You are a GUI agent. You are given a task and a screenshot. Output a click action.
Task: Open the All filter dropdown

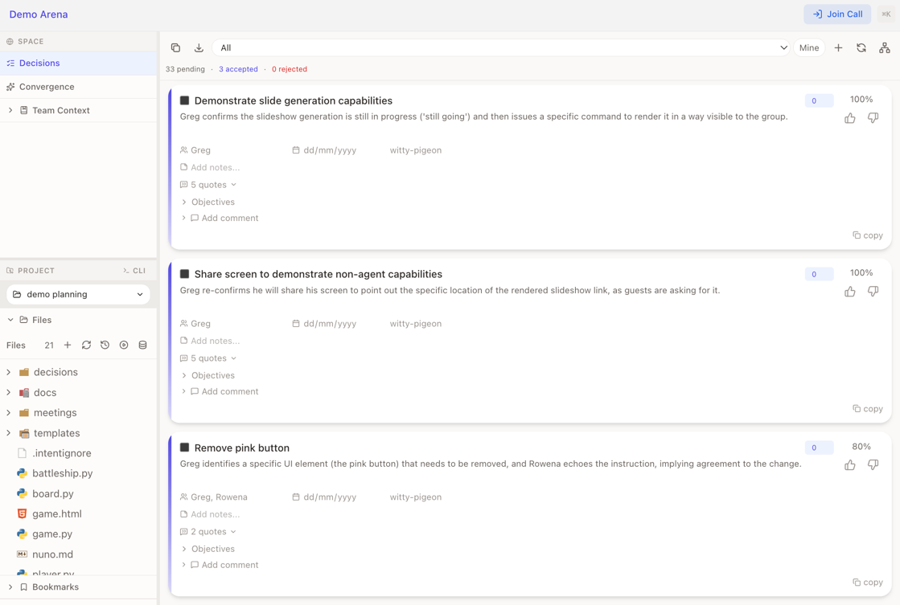[502, 48]
